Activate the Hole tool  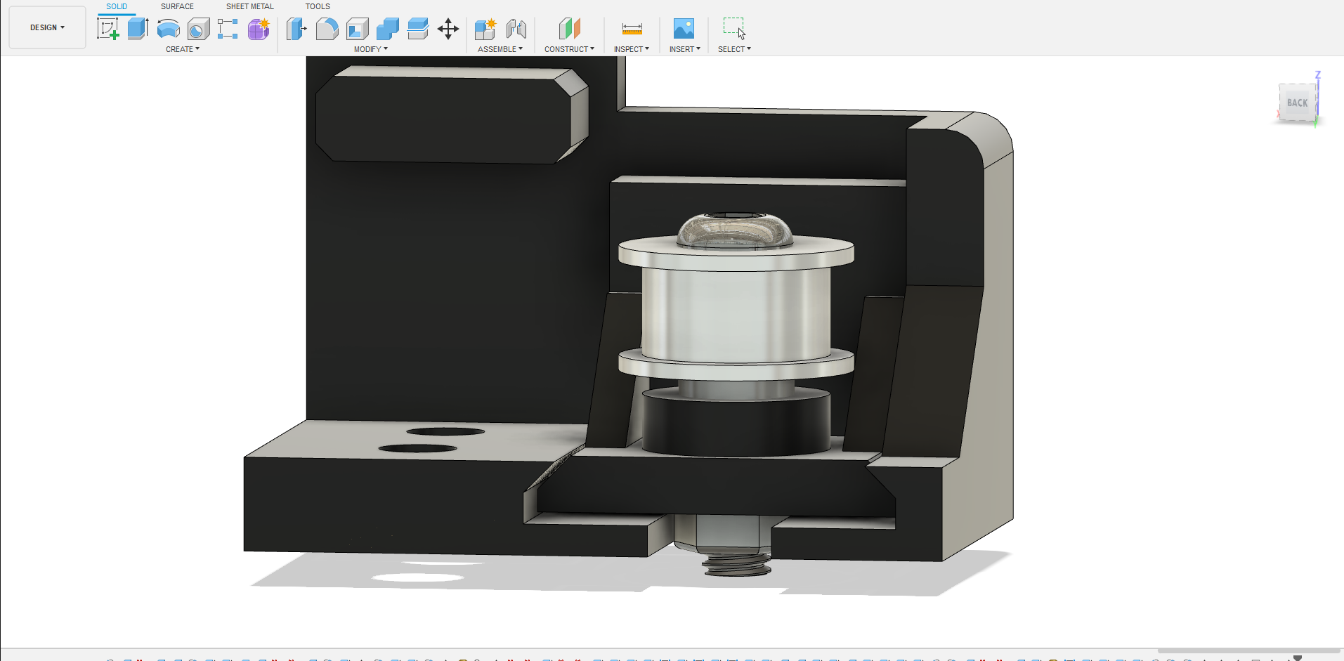pyautogui.click(x=198, y=29)
